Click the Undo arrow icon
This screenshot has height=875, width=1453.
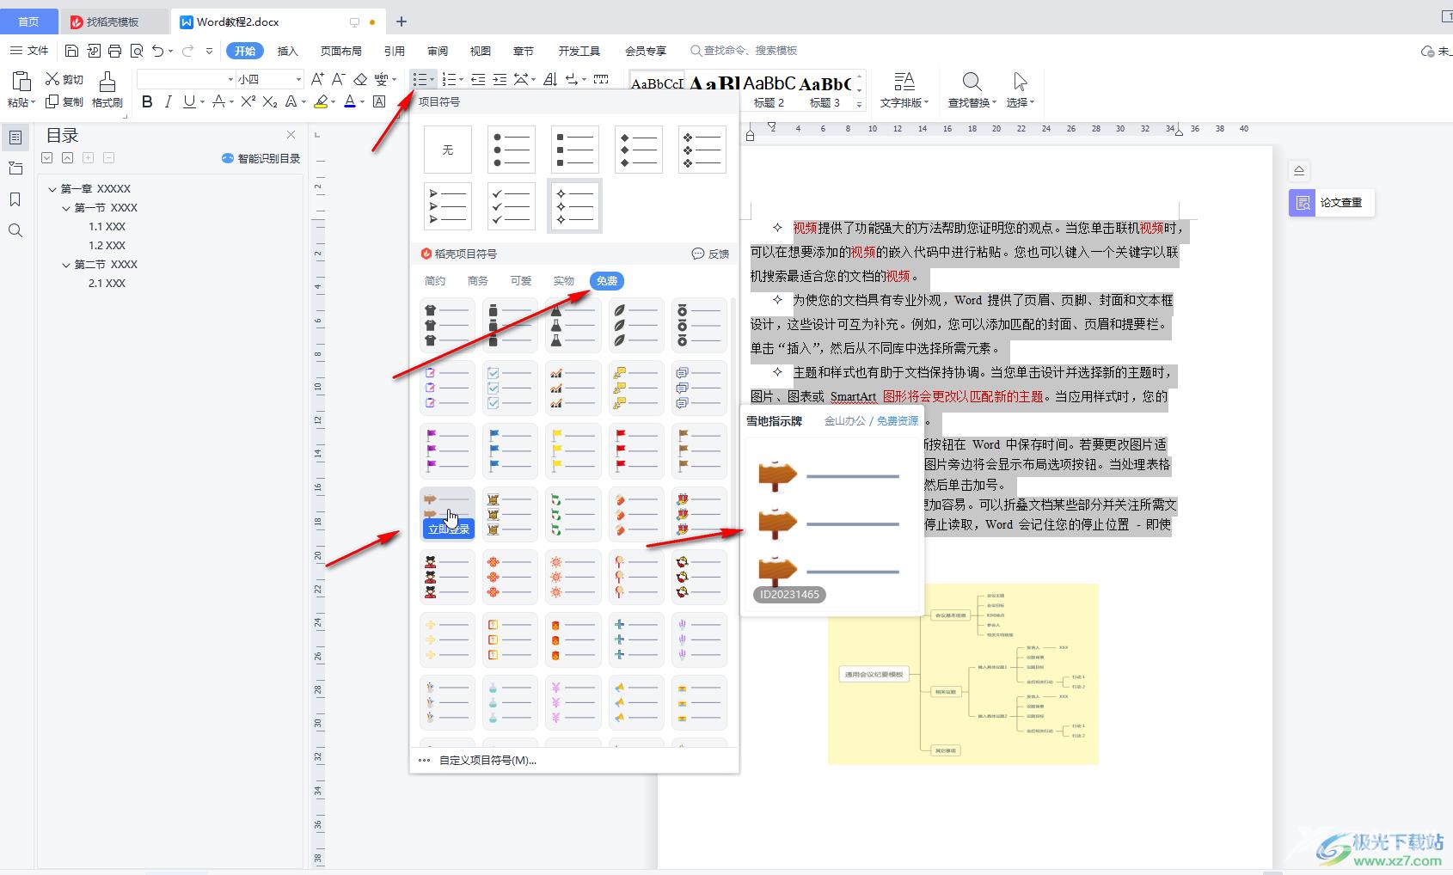[157, 51]
